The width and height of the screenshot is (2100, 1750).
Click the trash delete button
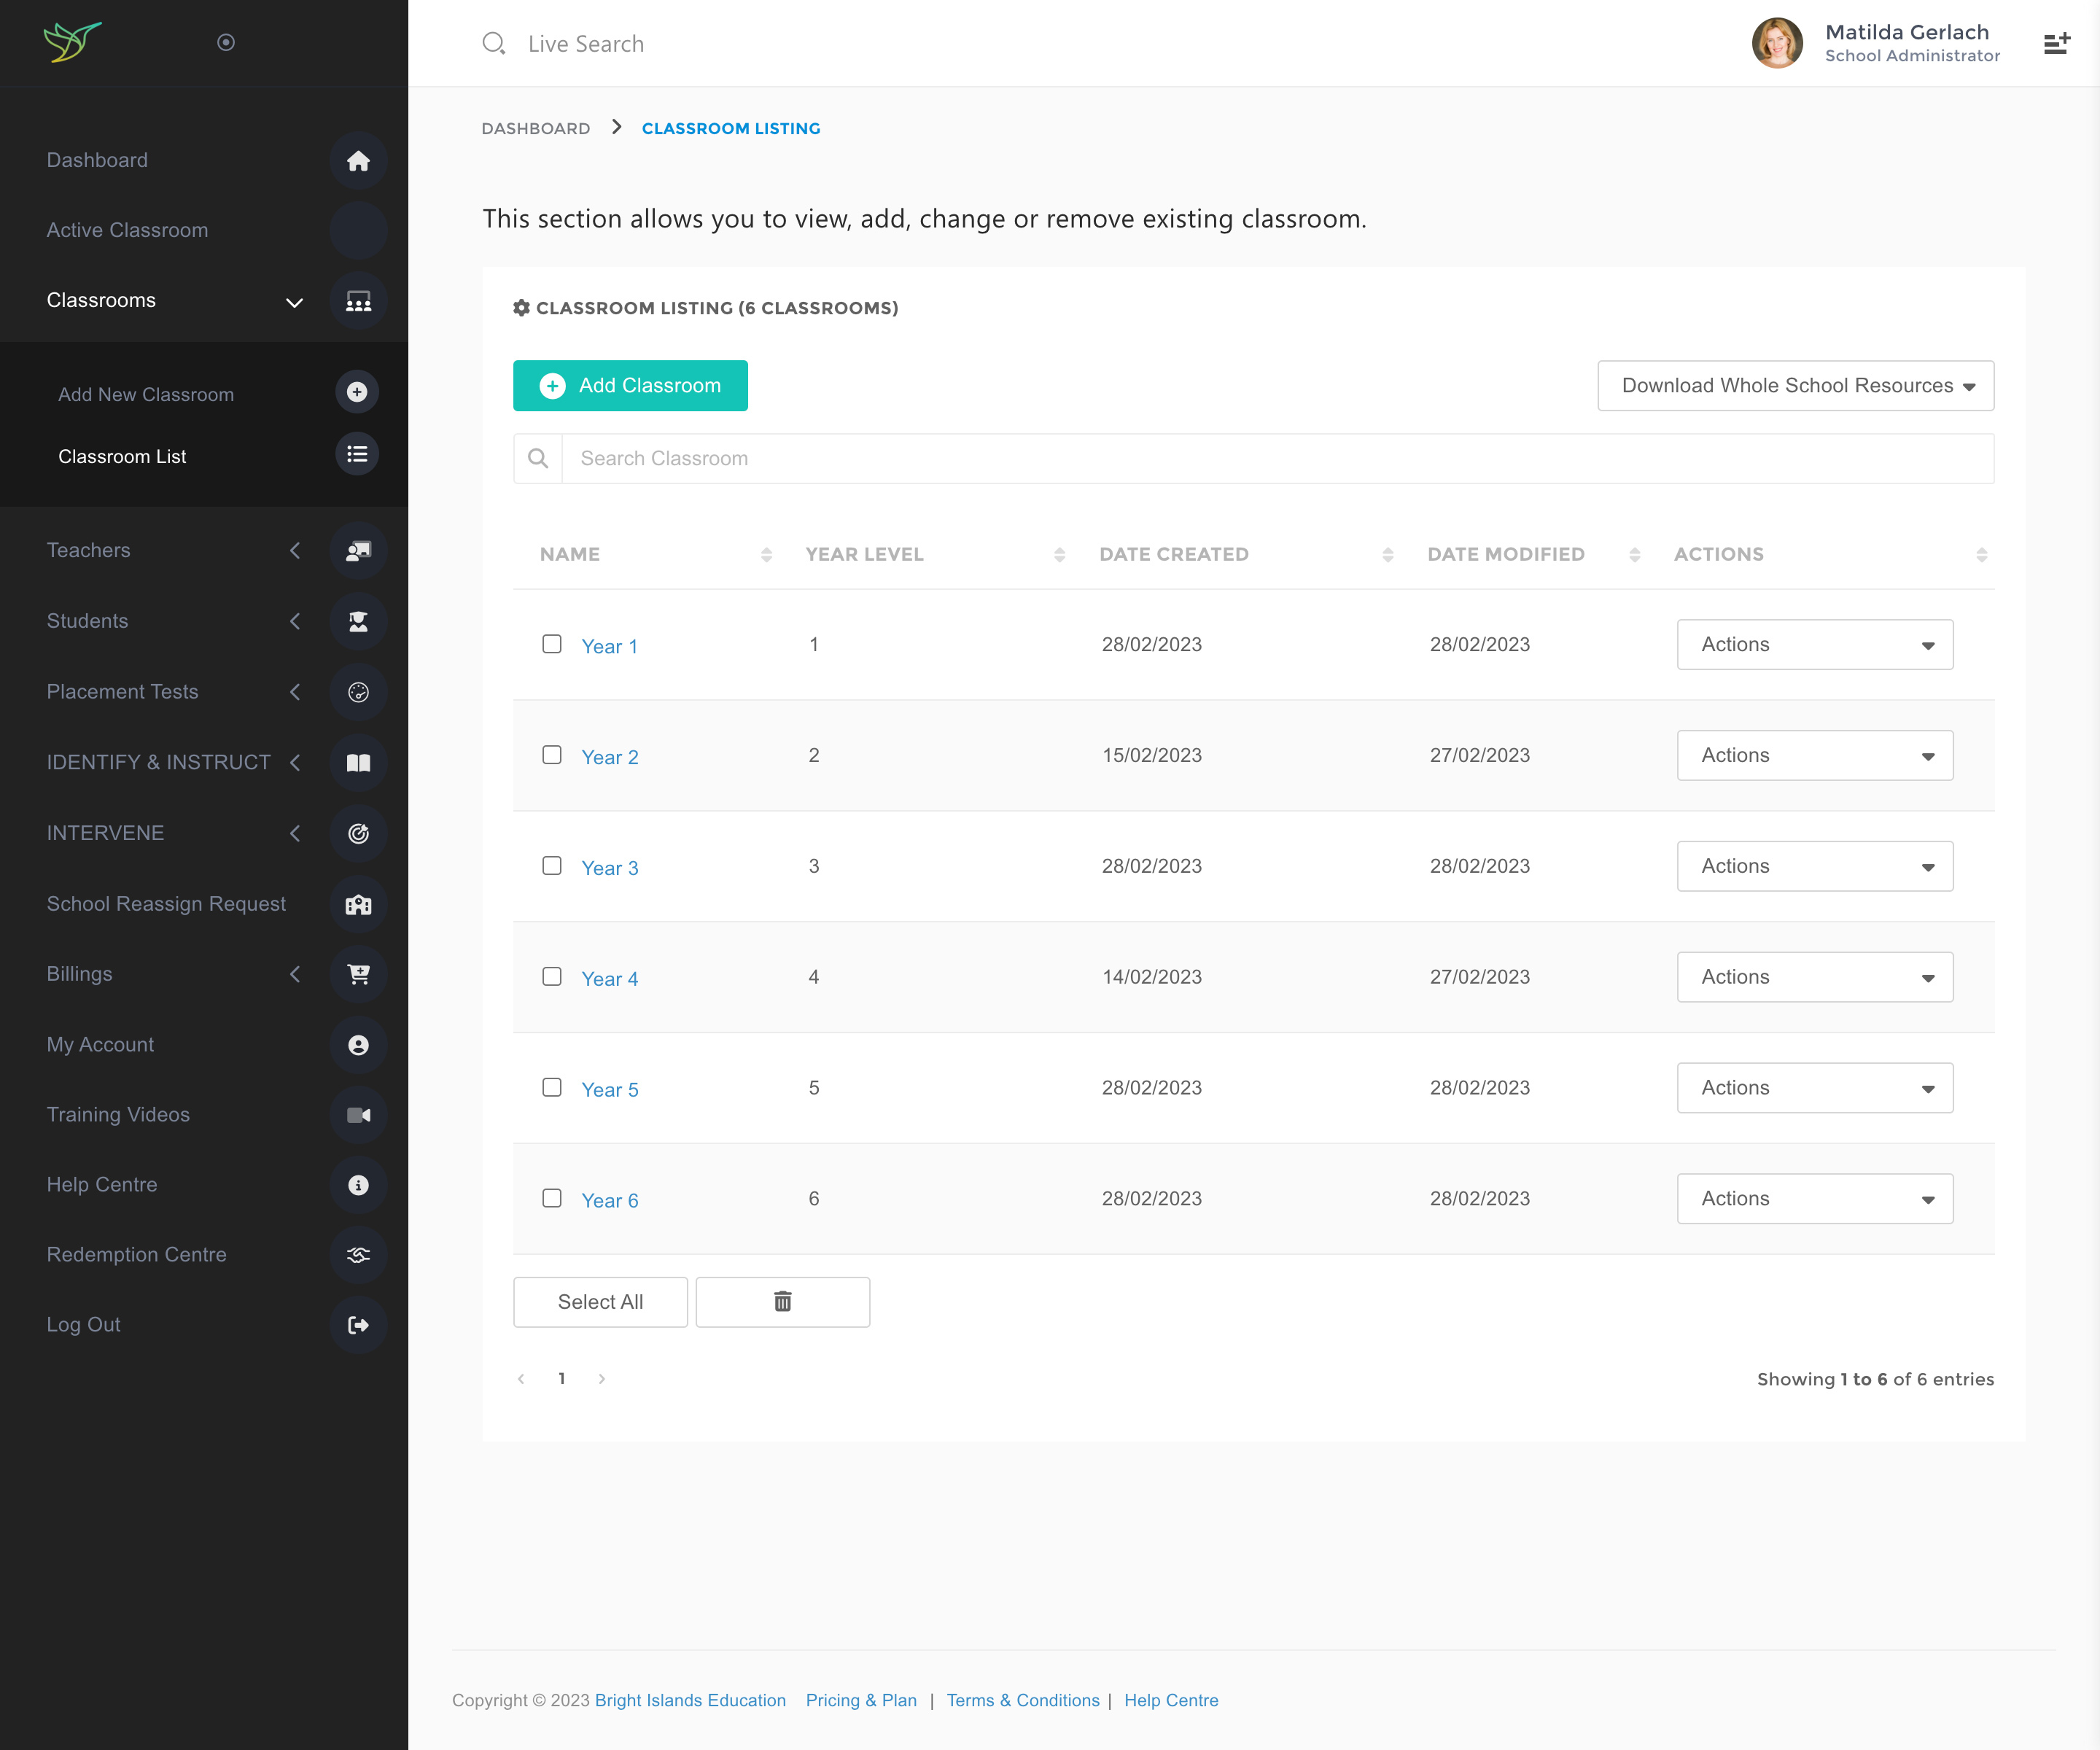(782, 1301)
